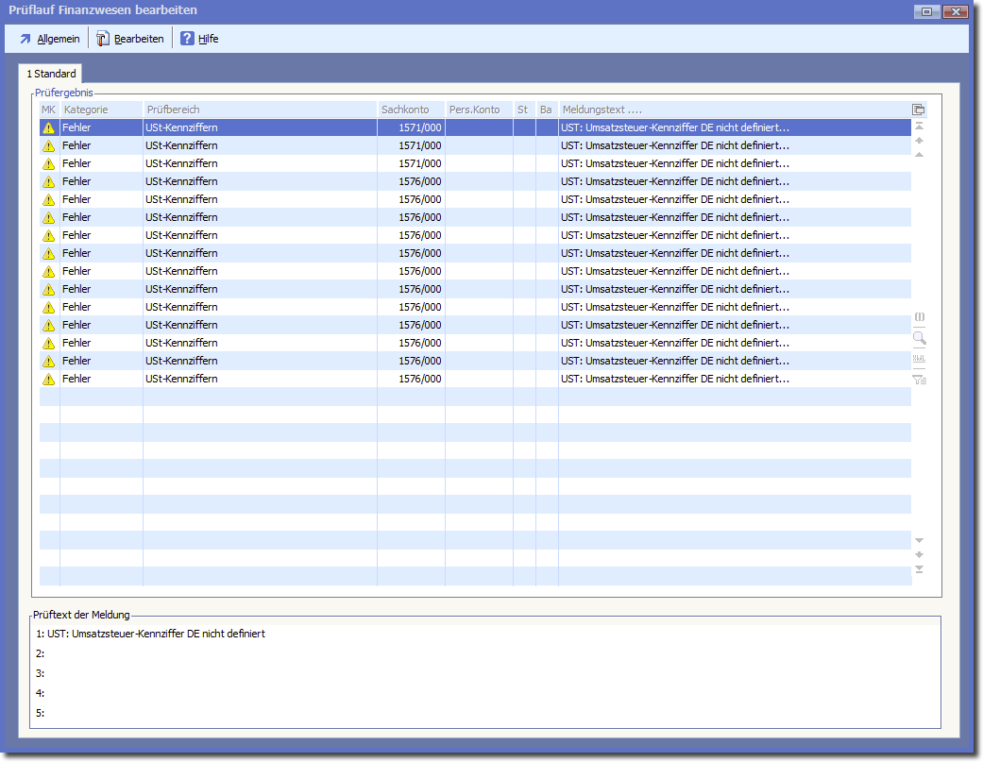
Task: Switch to the 1 Standard tab
Action: 51,74
